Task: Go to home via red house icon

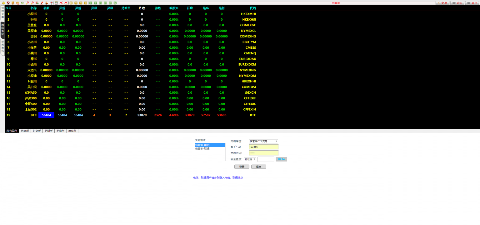Action: pos(8,3)
